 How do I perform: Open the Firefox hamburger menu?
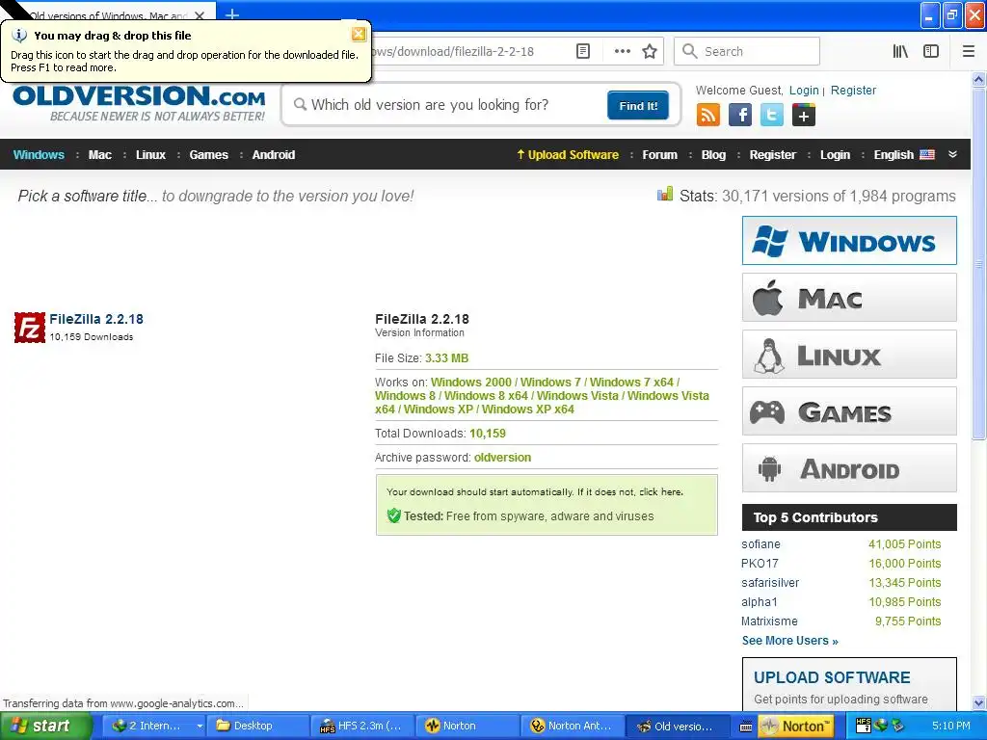[969, 51]
